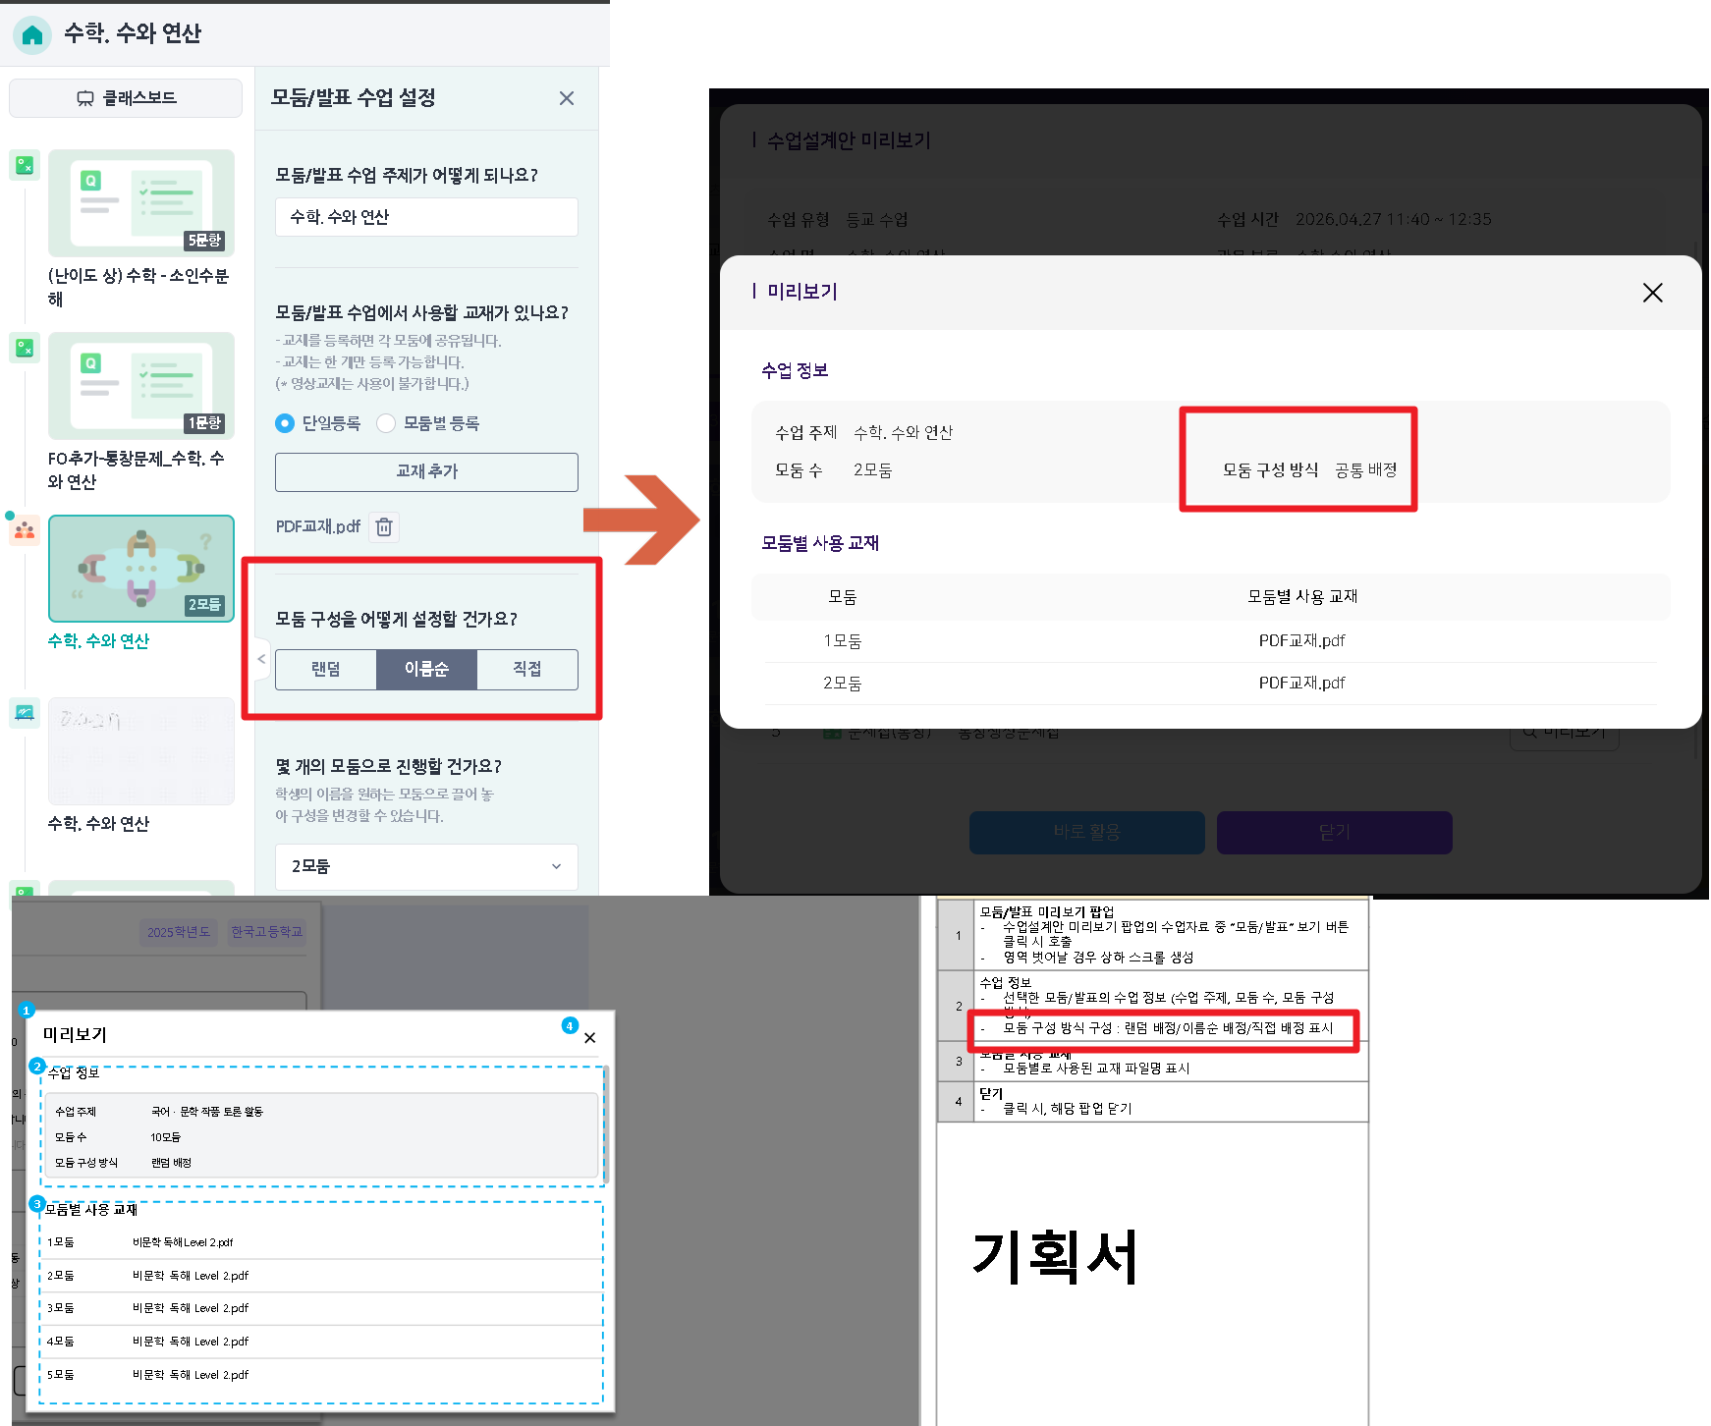Select the 모둠별 등록 radio option
This screenshot has height=1426, width=1711.
[386, 423]
